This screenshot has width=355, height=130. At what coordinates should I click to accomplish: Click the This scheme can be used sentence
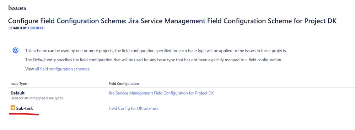click(156, 51)
